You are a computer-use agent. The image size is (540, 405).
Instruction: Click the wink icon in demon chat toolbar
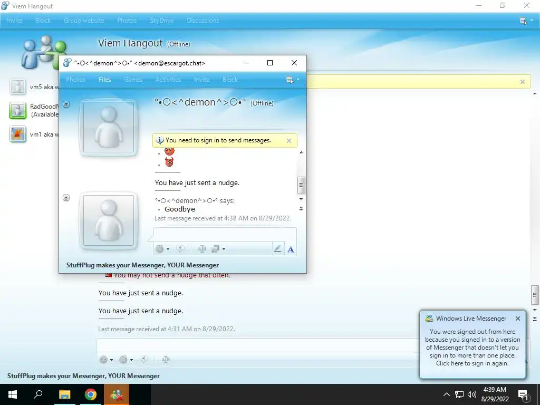160,249
